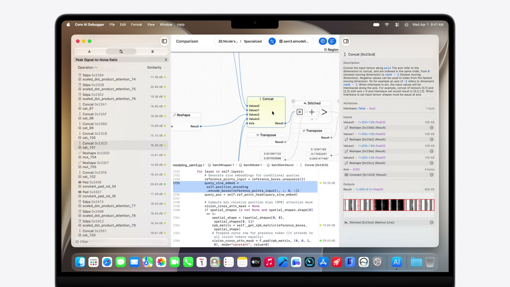This screenshot has width=510, height=287.
Task: Select the swap arrows segment between A and B
Action: pyautogui.click(x=121, y=52)
